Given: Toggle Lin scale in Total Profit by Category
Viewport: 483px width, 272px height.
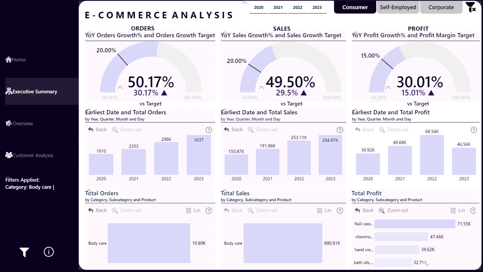Looking at the screenshot, I should tap(458, 210).
